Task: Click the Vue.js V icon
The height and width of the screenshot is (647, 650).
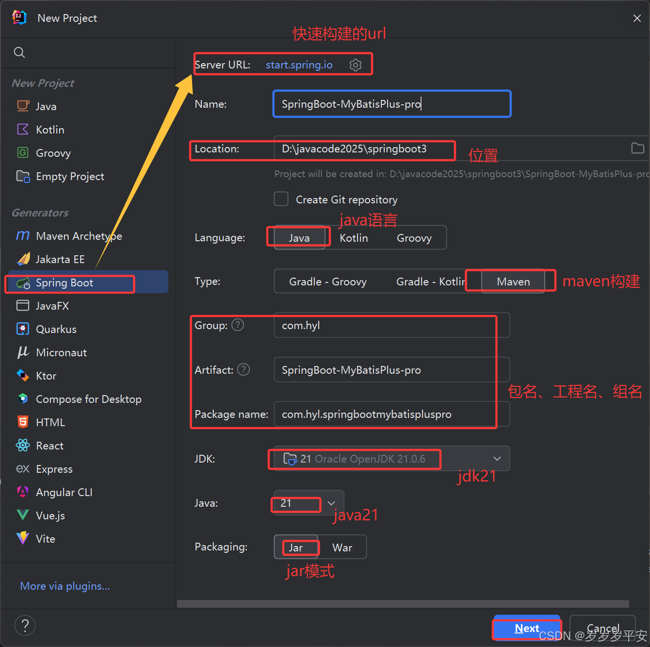Action: 23,515
